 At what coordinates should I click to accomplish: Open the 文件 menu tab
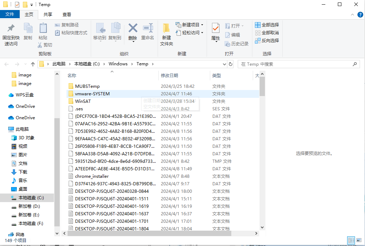10,14
